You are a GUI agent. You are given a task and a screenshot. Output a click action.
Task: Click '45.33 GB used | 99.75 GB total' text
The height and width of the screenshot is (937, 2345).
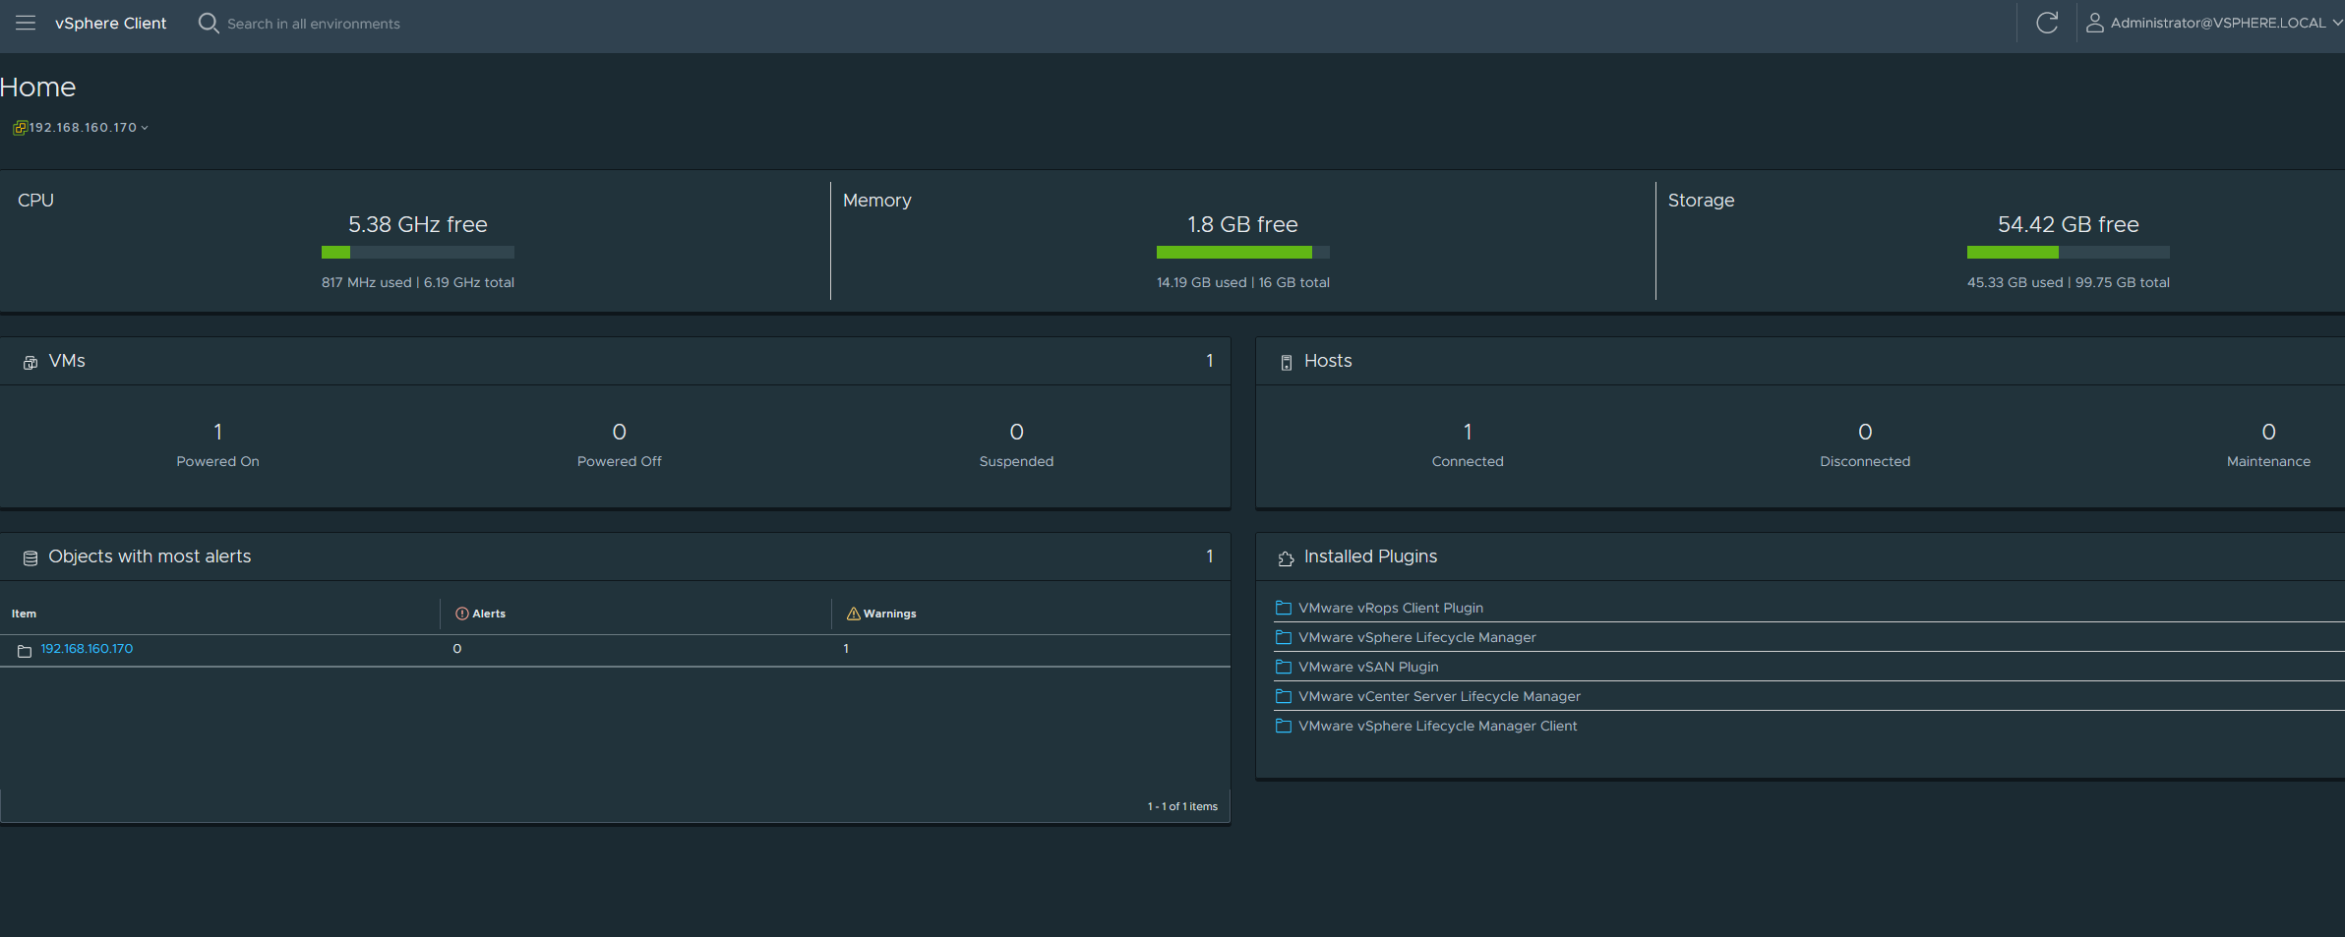(2069, 282)
